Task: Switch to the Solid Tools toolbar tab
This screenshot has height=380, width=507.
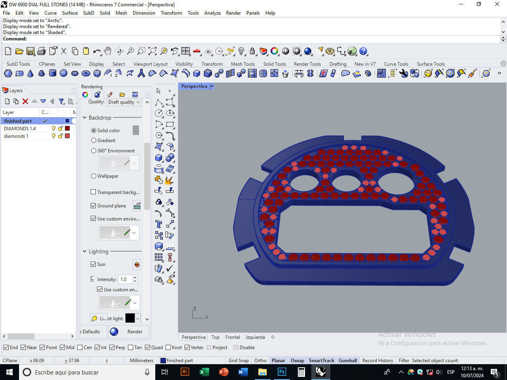Action: coord(274,64)
